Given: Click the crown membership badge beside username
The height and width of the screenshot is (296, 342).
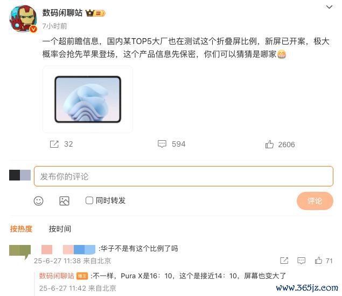Looking at the screenshot, I should tap(95, 13).
